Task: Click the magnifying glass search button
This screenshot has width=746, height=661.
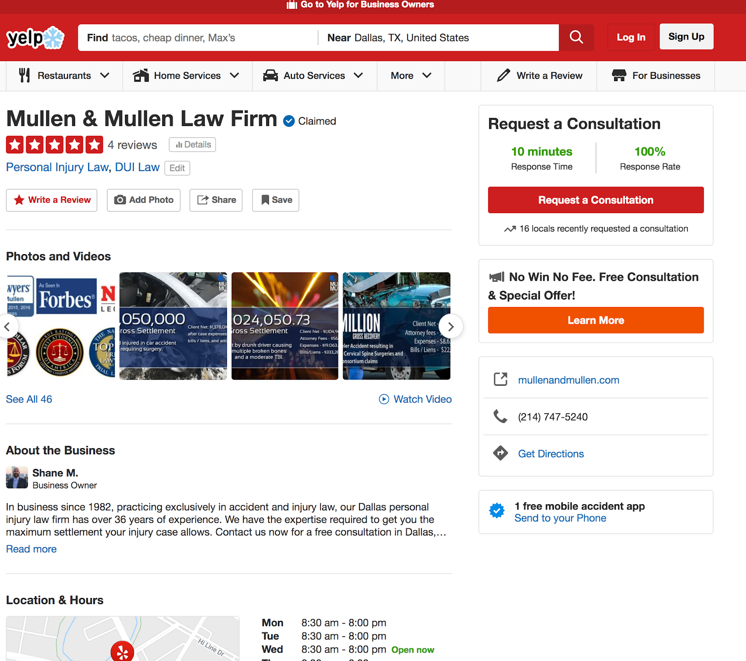Action: click(576, 37)
